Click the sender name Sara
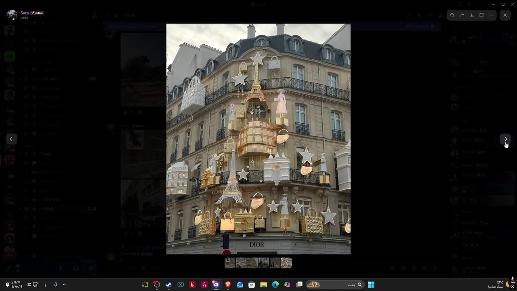 [x=25, y=13]
